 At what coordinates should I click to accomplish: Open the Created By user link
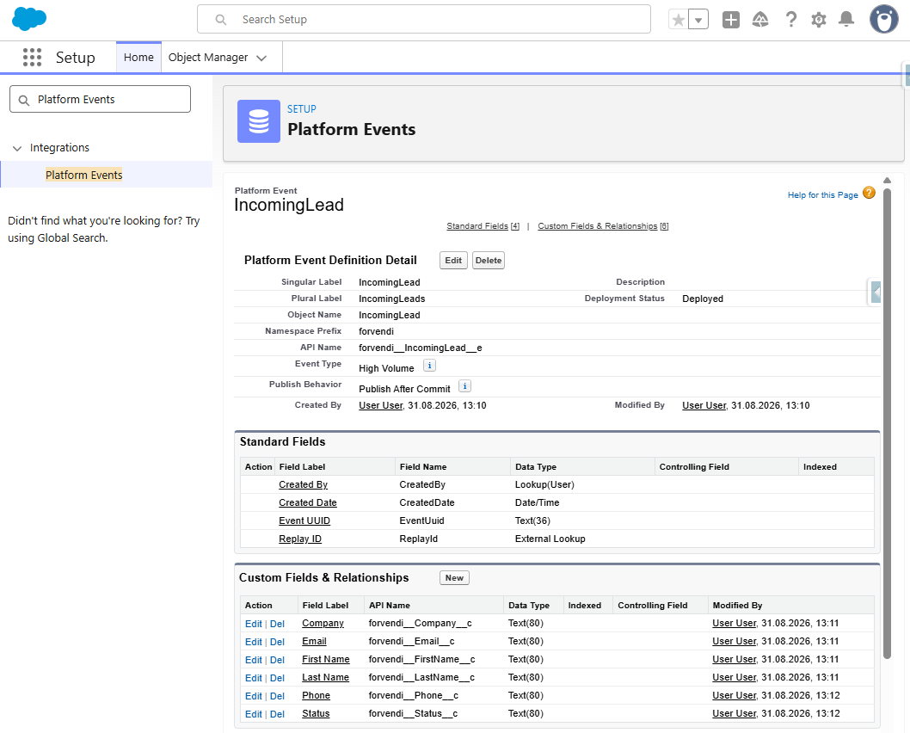tap(381, 406)
